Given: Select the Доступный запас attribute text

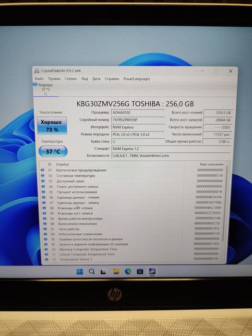Looking at the screenshot, I should pyautogui.click(x=71, y=181).
